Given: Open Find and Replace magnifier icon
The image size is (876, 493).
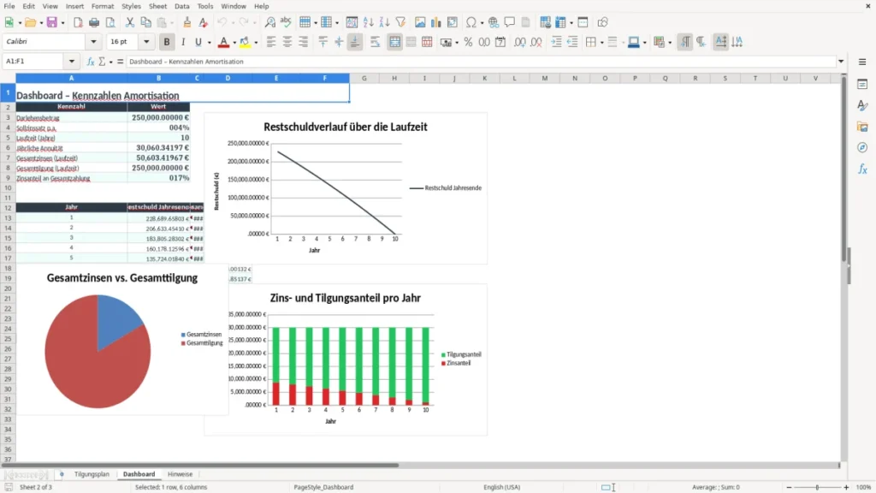Looking at the screenshot, I should tap(269, 22).
